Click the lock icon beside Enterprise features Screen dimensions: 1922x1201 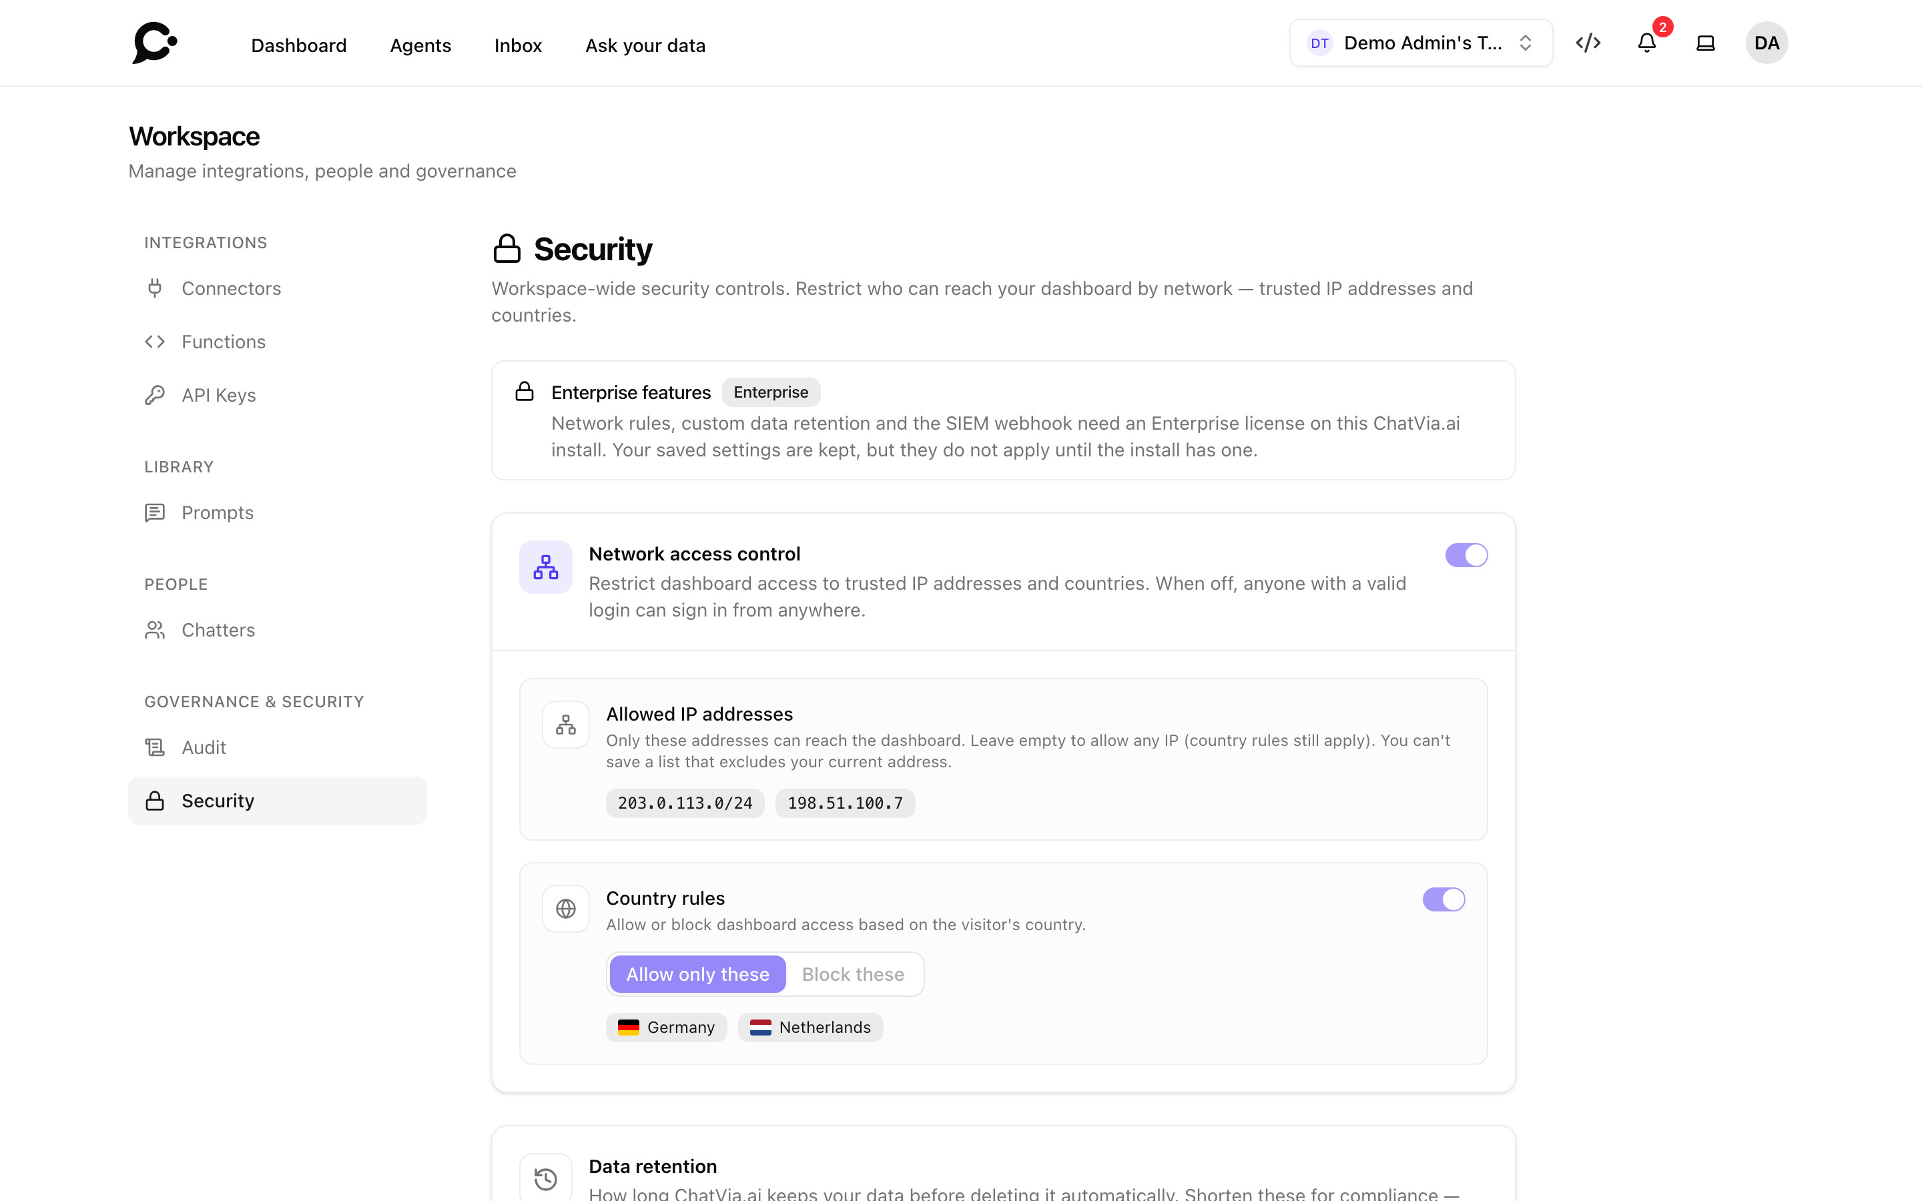tap(524, 392)
